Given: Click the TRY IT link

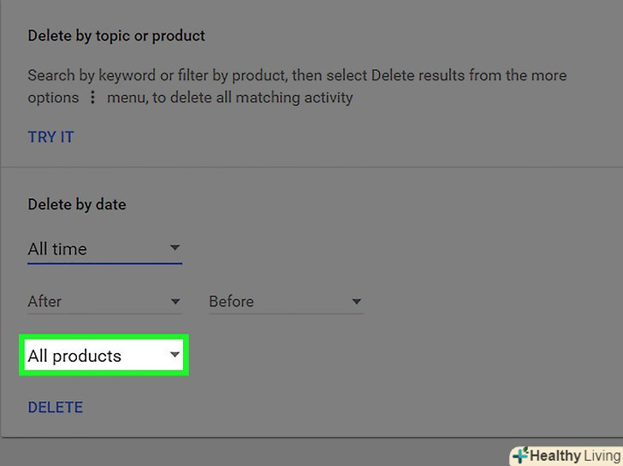Looking at the screenshot, I should pos(50,137).
